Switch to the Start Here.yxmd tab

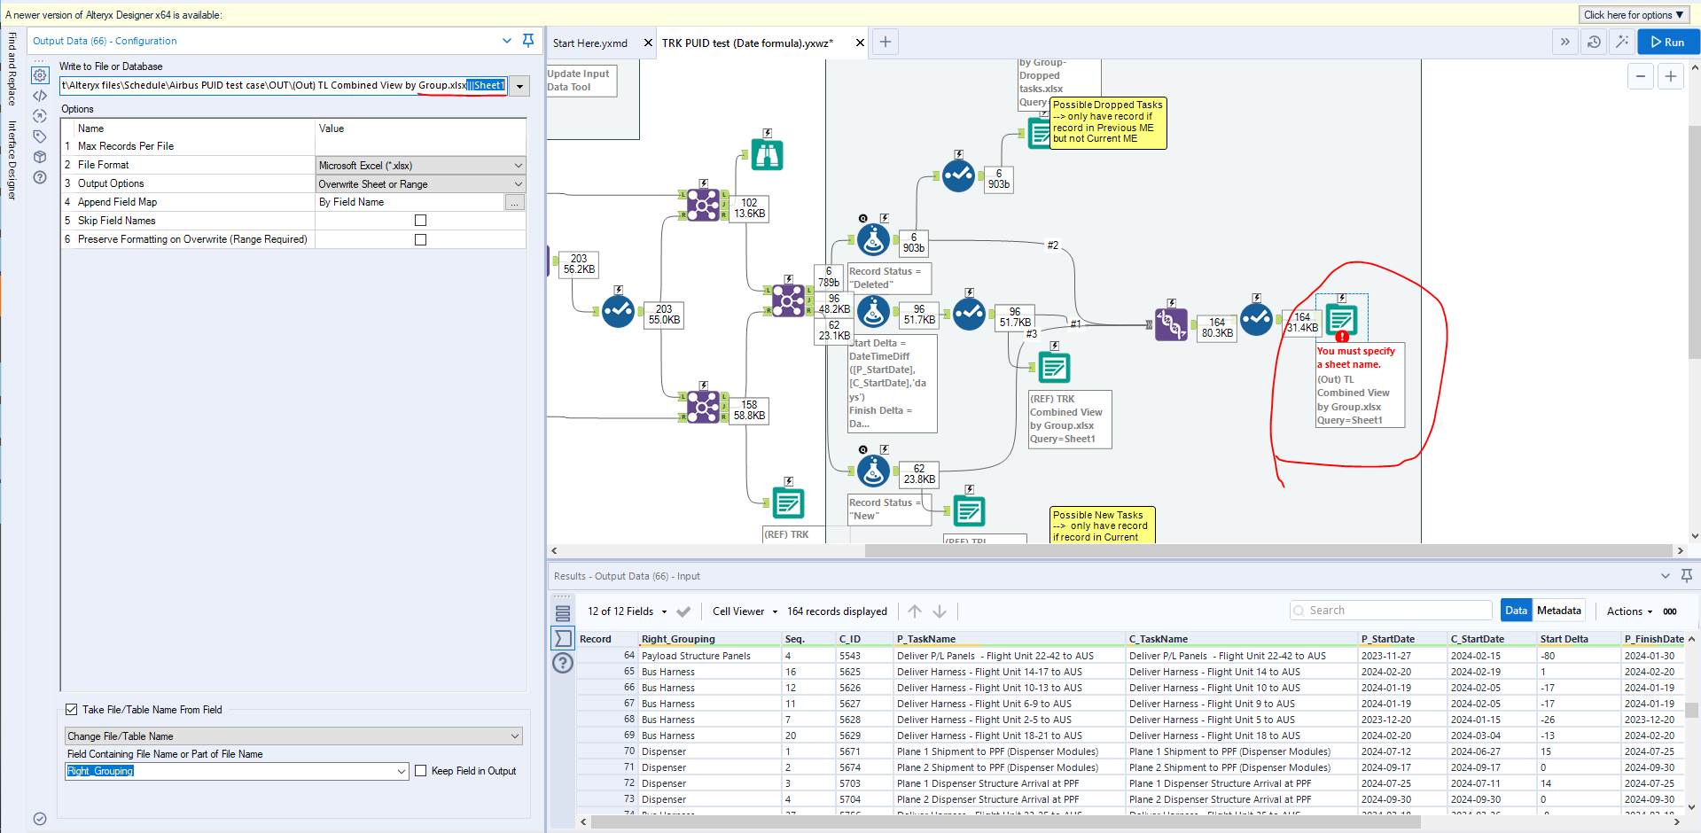tap(590, 43)
